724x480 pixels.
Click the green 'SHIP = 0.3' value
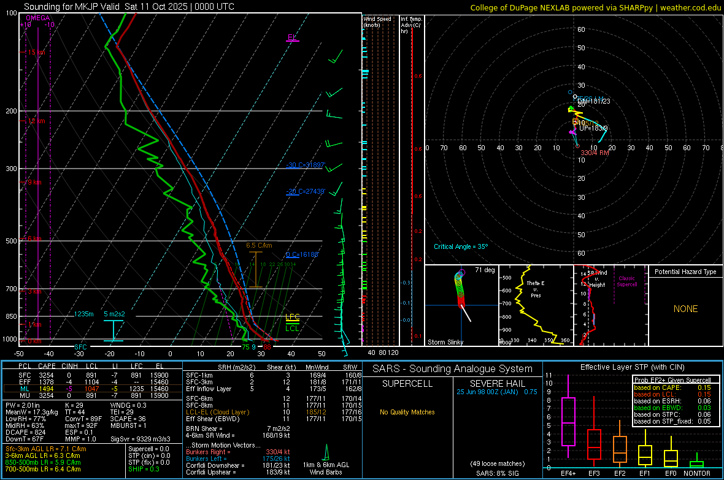pos(144,469)
